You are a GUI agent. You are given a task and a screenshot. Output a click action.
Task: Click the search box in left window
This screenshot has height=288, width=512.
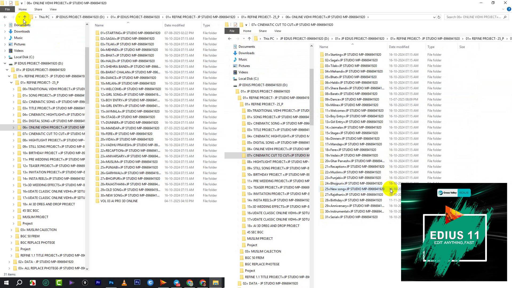point(474,17)
